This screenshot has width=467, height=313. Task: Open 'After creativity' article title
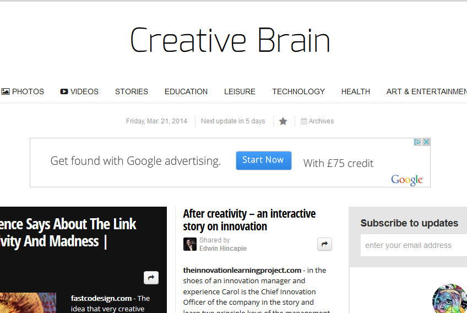(x=249, y=220)
